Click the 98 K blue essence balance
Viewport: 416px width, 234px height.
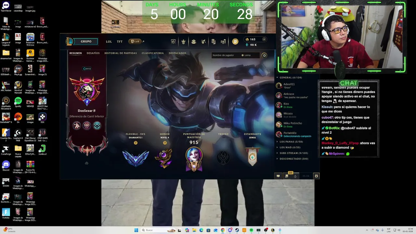coord(251,45)
